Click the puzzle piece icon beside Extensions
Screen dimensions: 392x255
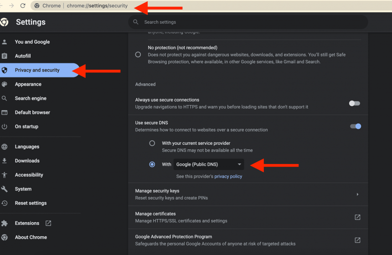tap(4, 223)
